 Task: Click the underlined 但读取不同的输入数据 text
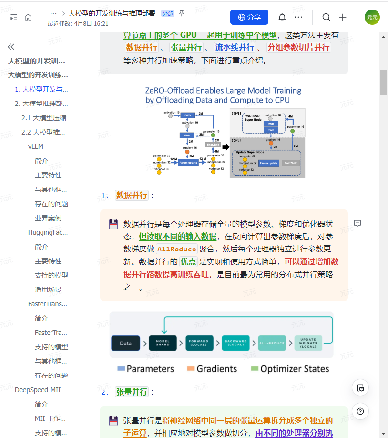tap(177, 236)
